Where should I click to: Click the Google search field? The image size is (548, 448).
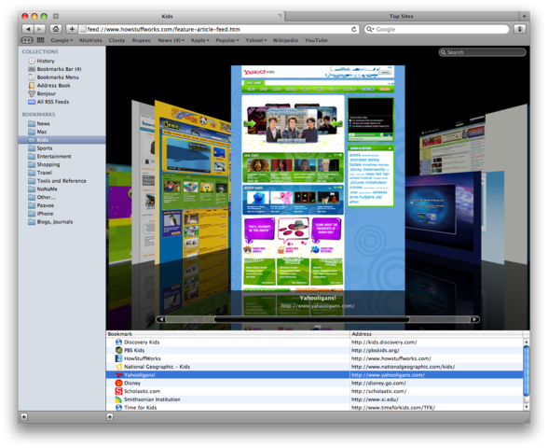coord(437,30)
